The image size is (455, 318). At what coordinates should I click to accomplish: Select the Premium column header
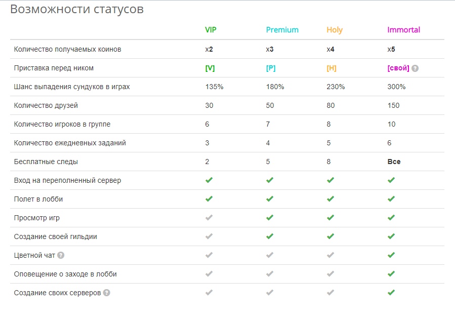pyautogui.click(x=282, y=30)
